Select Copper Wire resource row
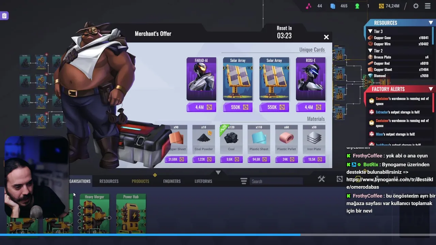The height and width of the screenshot is (245, 436). click(399, 44)
